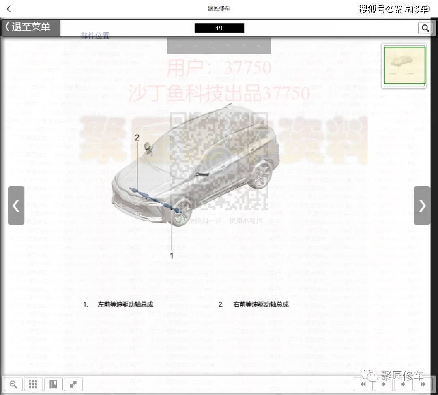The image size is (438, 395).
Task: Open the thumbnail grid view
Action: [x=33, y=384]
